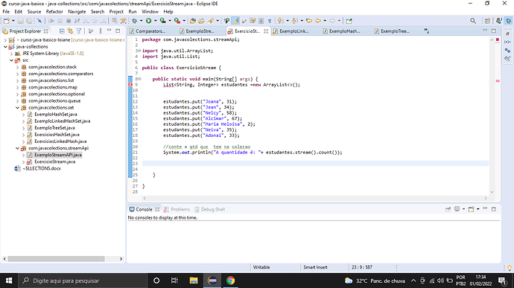The height and width of the screenshot is (288, 514).
Task: Open Chrome from the Windows taskbar
Action: point(230,281)
